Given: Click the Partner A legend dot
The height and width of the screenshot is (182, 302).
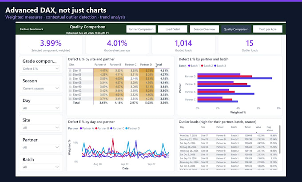Looking at the screenshot, I should pyautogui.click(x=81, y=128).
